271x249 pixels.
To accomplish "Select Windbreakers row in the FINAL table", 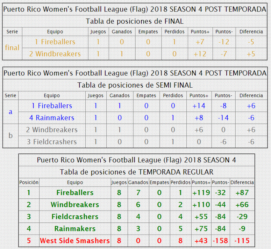I will (x=144, y=54).
